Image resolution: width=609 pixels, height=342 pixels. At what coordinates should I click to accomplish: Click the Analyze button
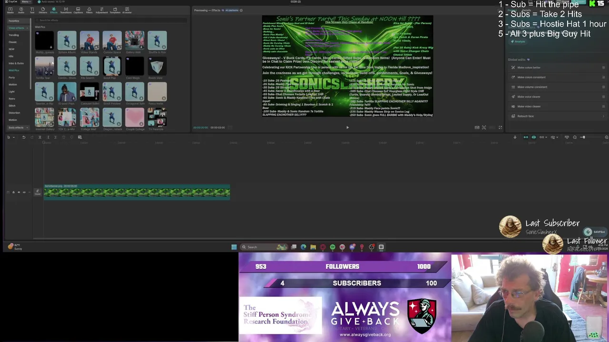pos(518,42)
